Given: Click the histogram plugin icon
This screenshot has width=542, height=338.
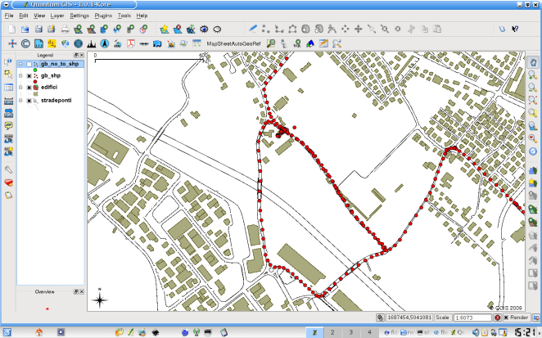Looking at the screenshot, I should [91, 43].
